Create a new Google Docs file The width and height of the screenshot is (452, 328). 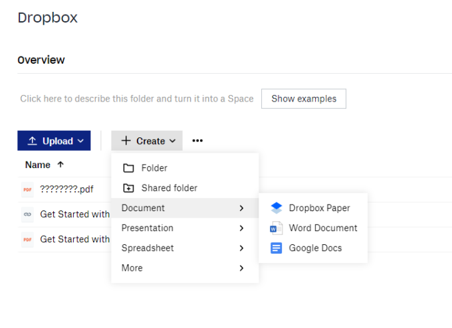tap(313, 248)
